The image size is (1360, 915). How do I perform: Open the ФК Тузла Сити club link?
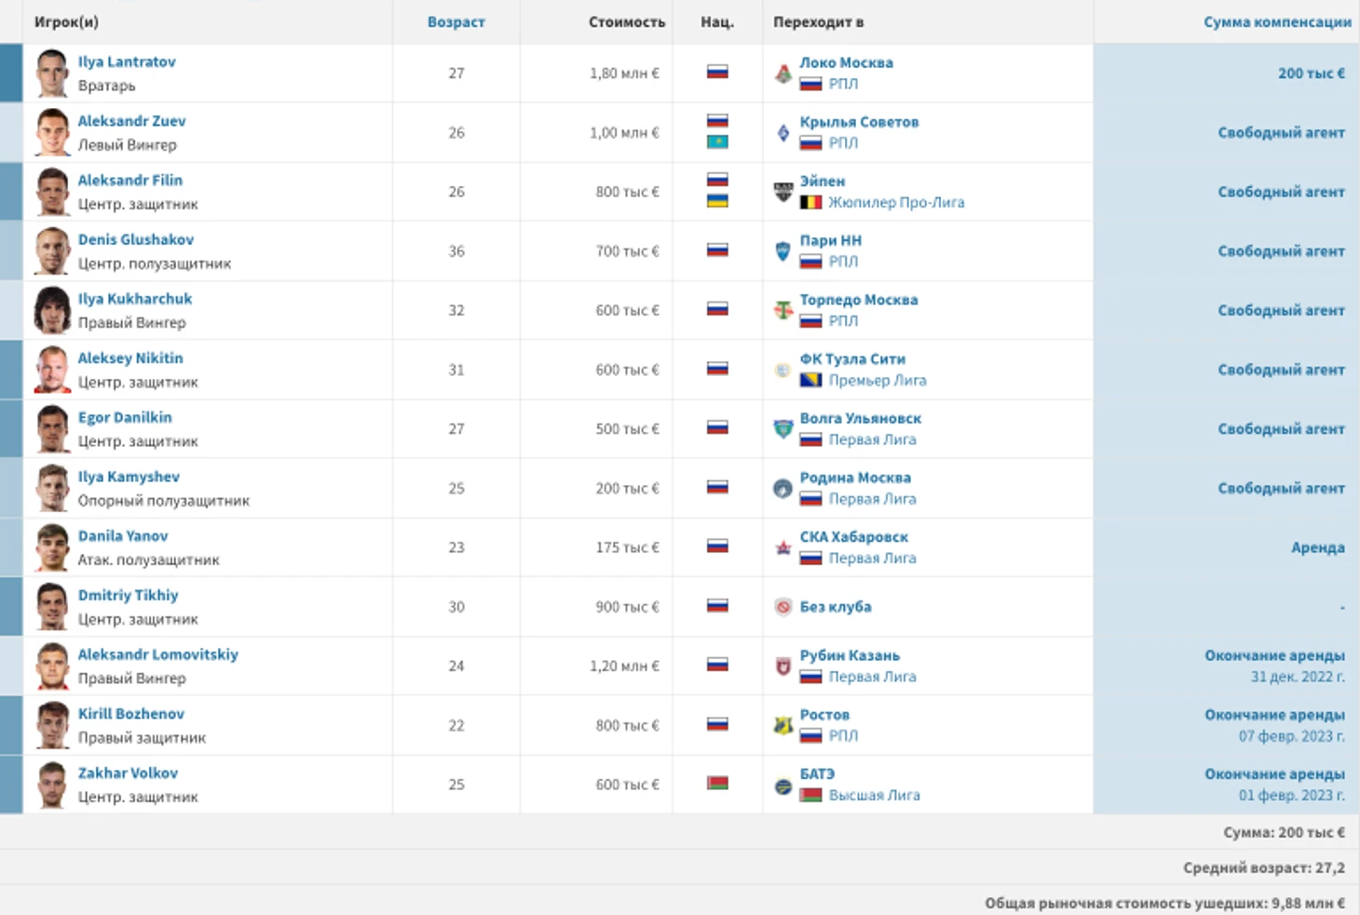[852, 359]
